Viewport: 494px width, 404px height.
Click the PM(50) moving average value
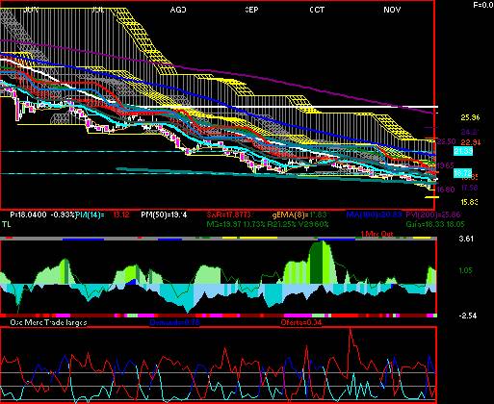[164, 215]
